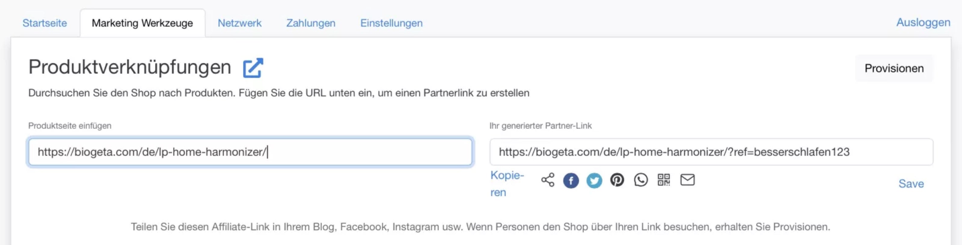Click the 'Produktseite einfügen' field label
The image size is (962, 245).
click(x=70, y=126)
